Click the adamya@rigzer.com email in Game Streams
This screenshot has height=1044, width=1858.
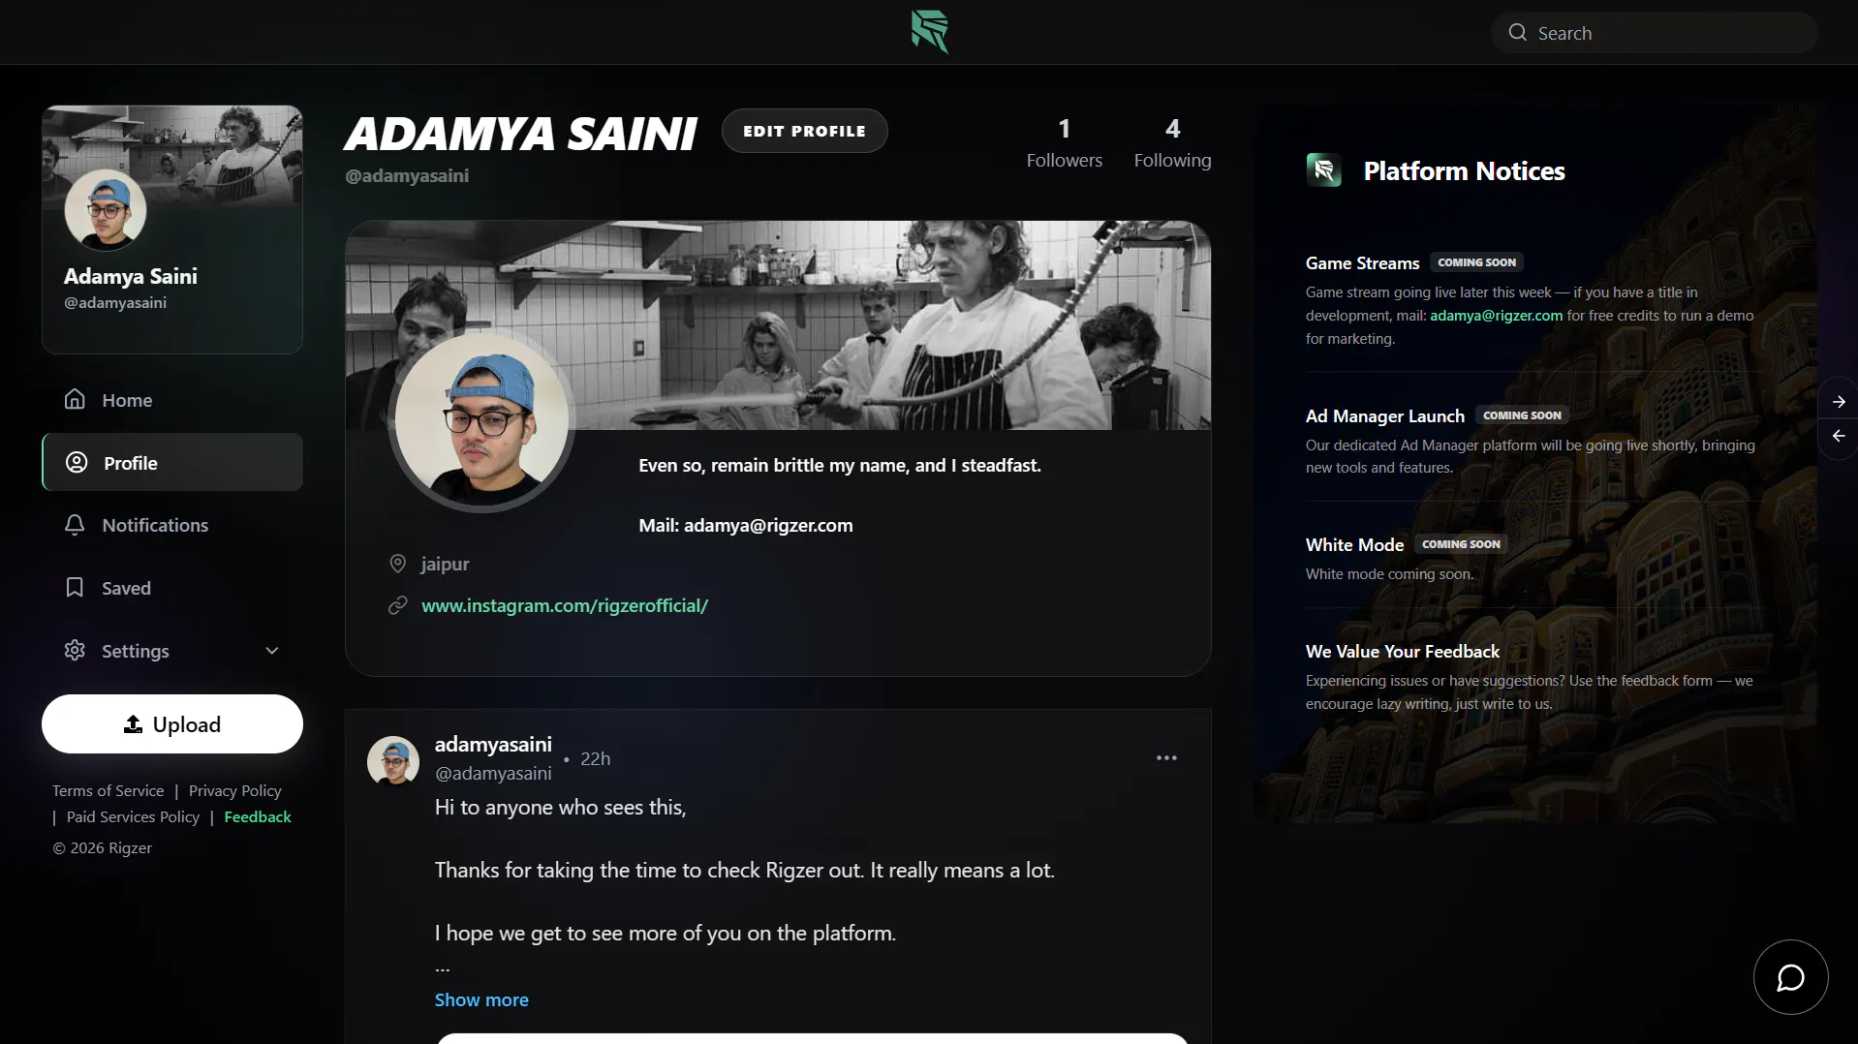[1496, 315]
